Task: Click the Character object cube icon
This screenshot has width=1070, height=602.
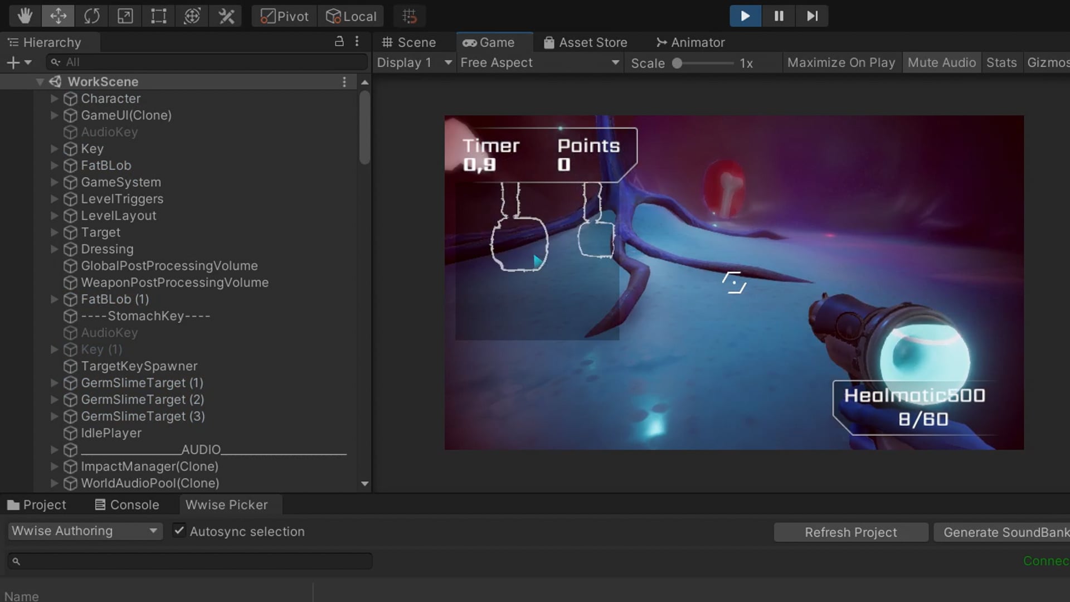Action: click(x=70, y=99)
